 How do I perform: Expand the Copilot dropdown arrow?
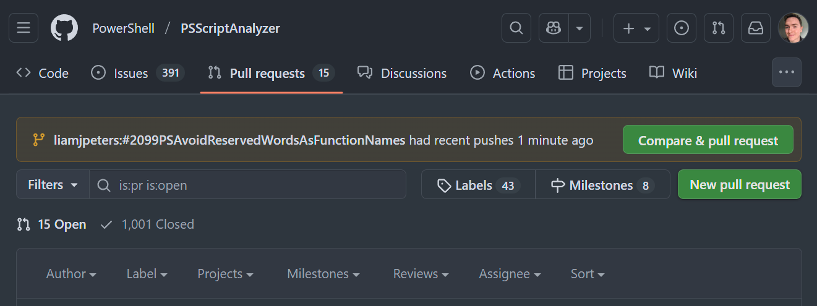[x=580, y=28]
